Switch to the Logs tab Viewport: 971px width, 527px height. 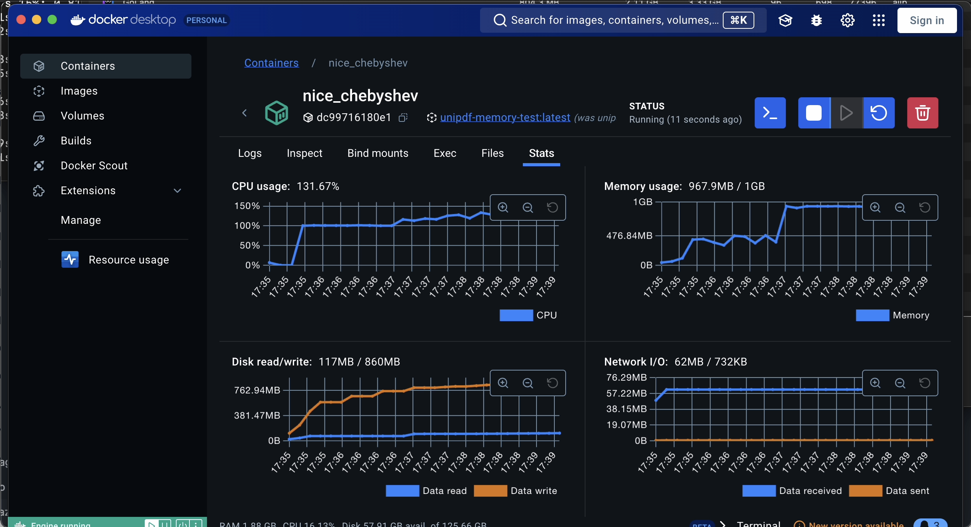[250, 153]
